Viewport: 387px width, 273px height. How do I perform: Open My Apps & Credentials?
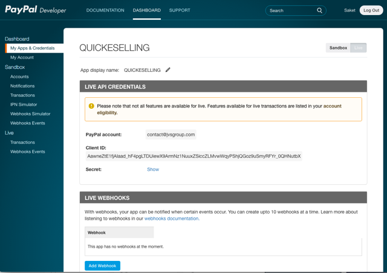pyautogui.click(x=34, y=48)
